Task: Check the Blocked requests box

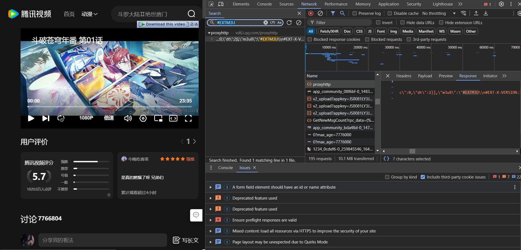Action: [367, 39]
